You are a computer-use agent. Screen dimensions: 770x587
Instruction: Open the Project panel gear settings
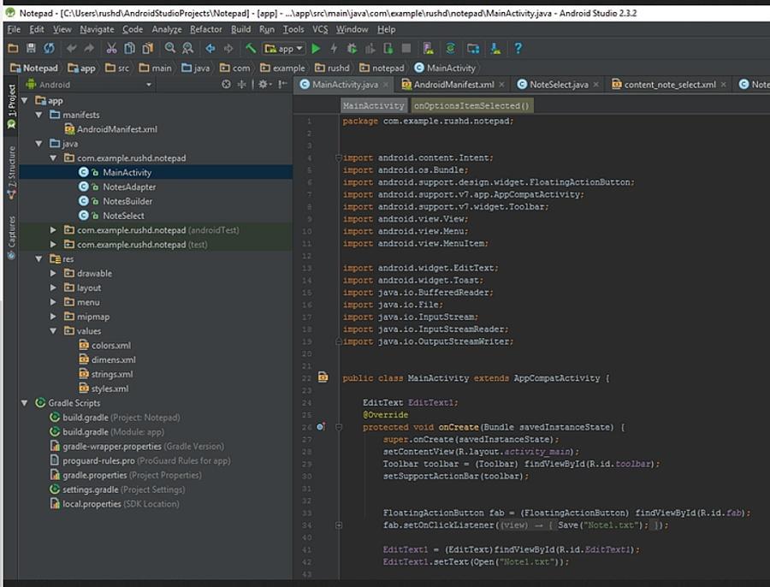pos(264,85)
